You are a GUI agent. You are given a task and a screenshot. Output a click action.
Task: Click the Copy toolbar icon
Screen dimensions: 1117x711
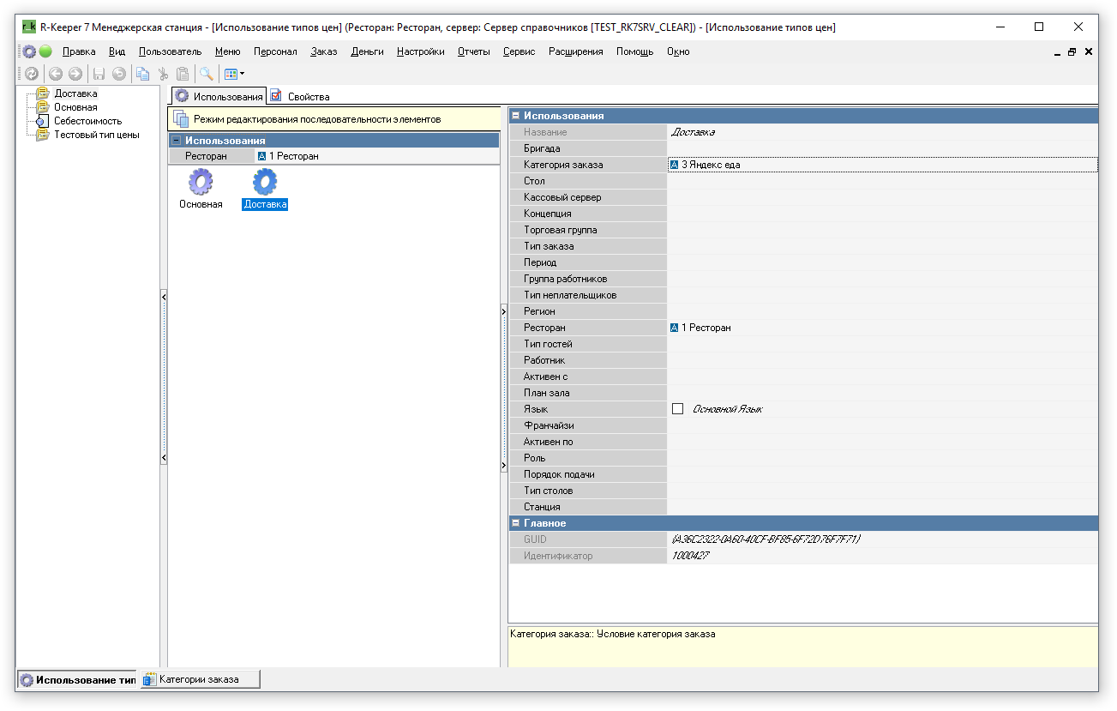(143, 75)
